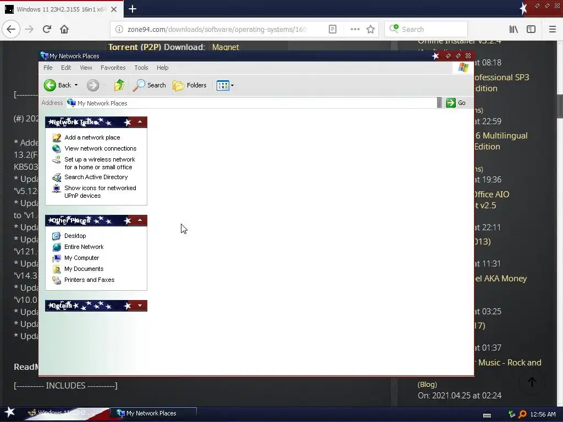Click the My Network Places address field
This screenshot has width=563, height=422.
point(251,103)
